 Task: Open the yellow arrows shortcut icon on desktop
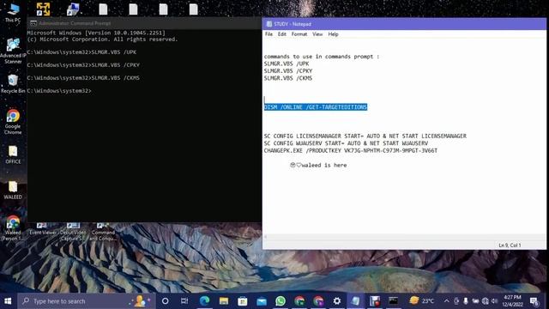click(43, 9)
